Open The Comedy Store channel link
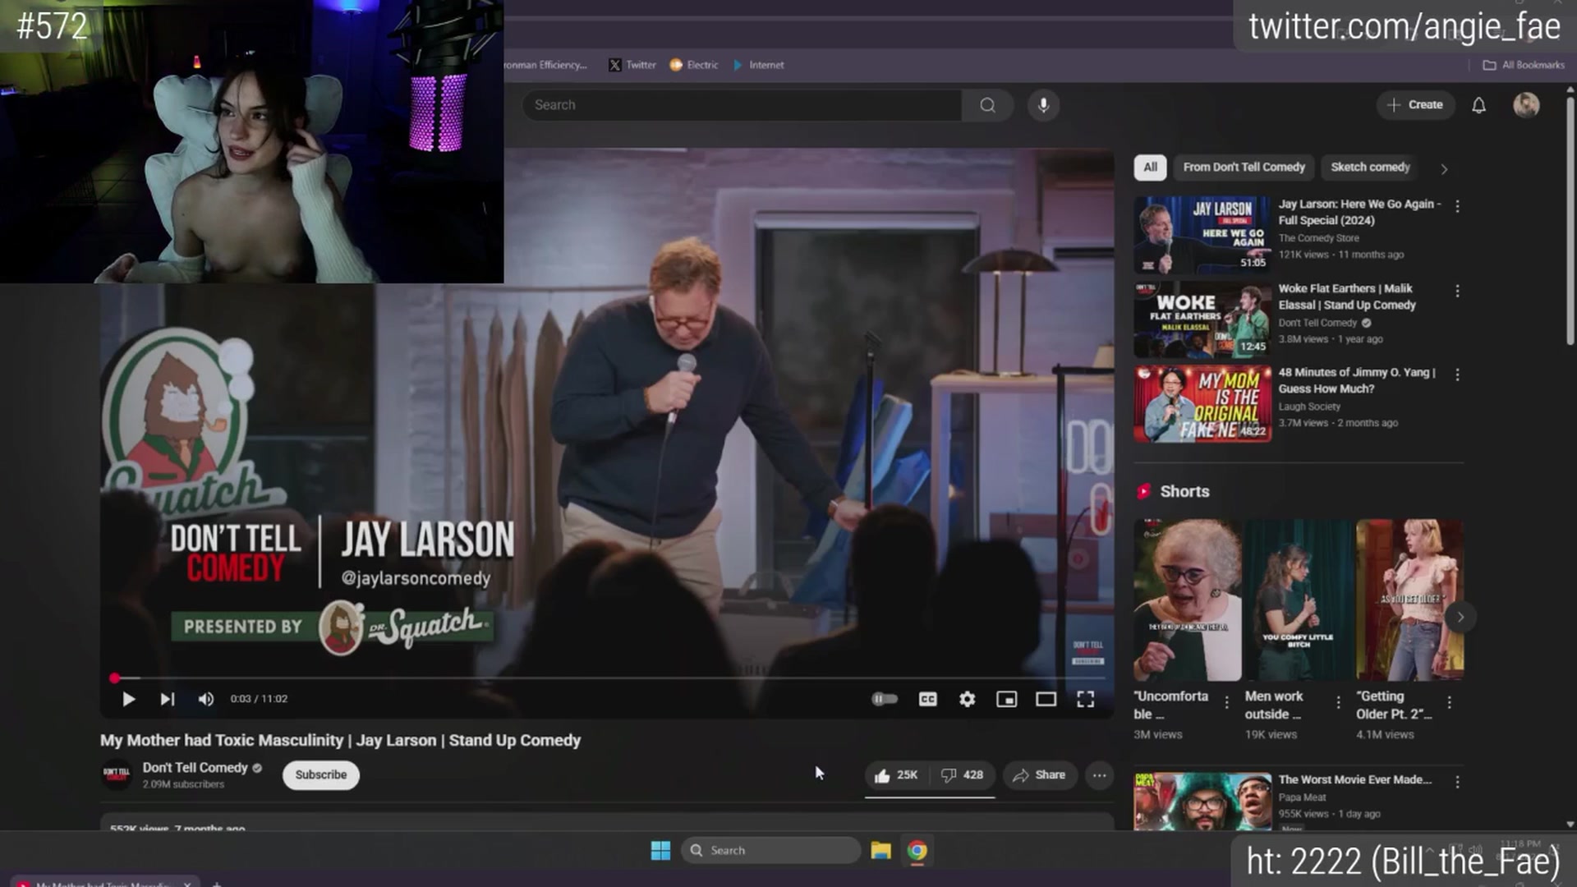The height and width of the screenshot is (887, 1577). pos(1318,238)
